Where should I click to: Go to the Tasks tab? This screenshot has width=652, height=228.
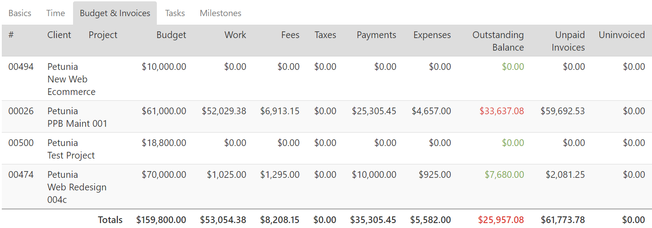tap(175, 13)
